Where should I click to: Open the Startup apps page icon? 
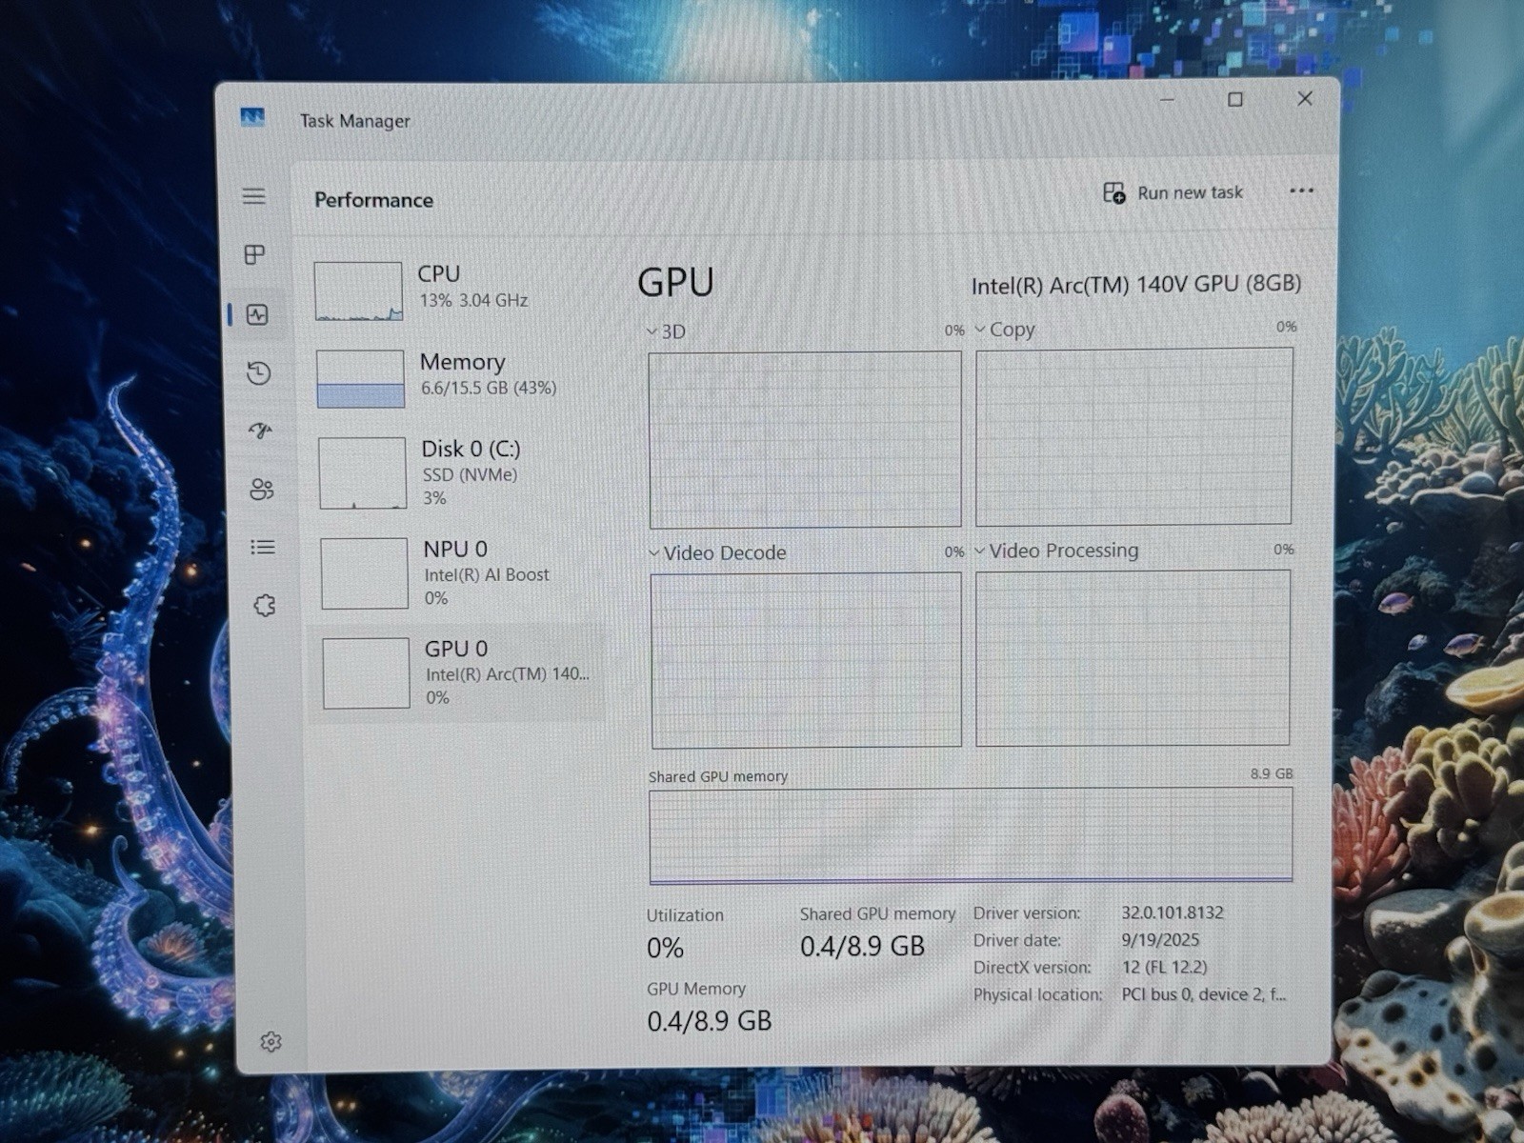(x=260, y=431)
